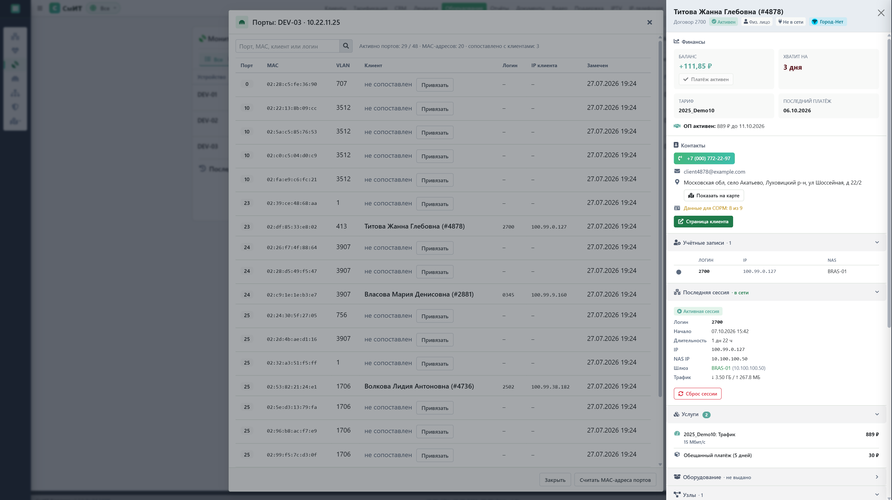The width and height of the screenshot is (892, 500).
Task: Click the account 2700 status dot
Action: [x=678, y=272]
